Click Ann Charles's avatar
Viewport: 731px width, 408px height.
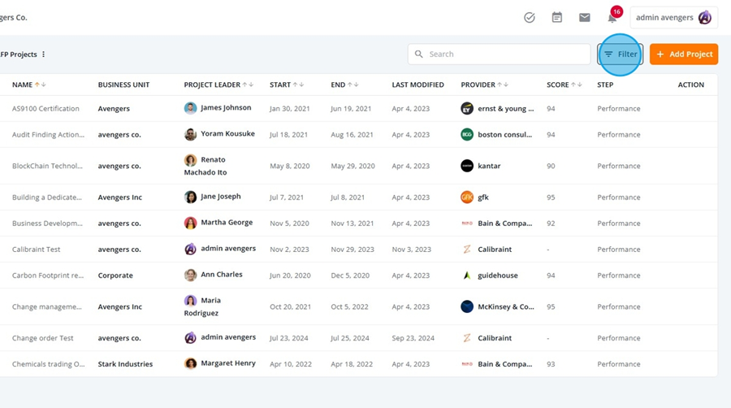point(190,275)
